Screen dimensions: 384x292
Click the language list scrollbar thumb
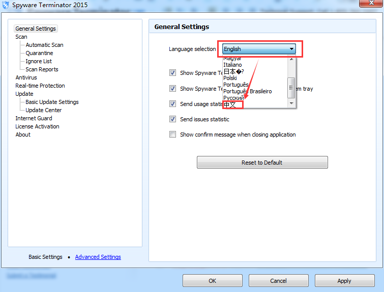pos(291,88)
